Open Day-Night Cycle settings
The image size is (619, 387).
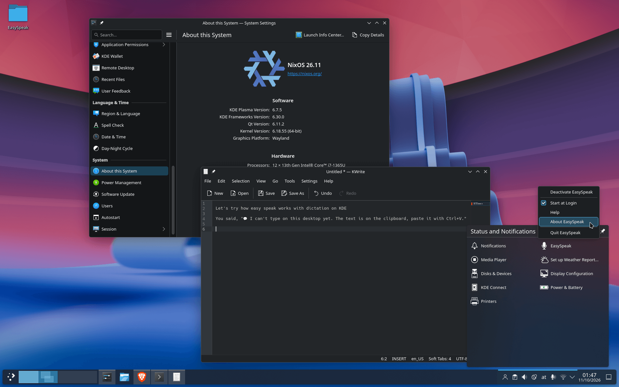(x=129, y=148)
